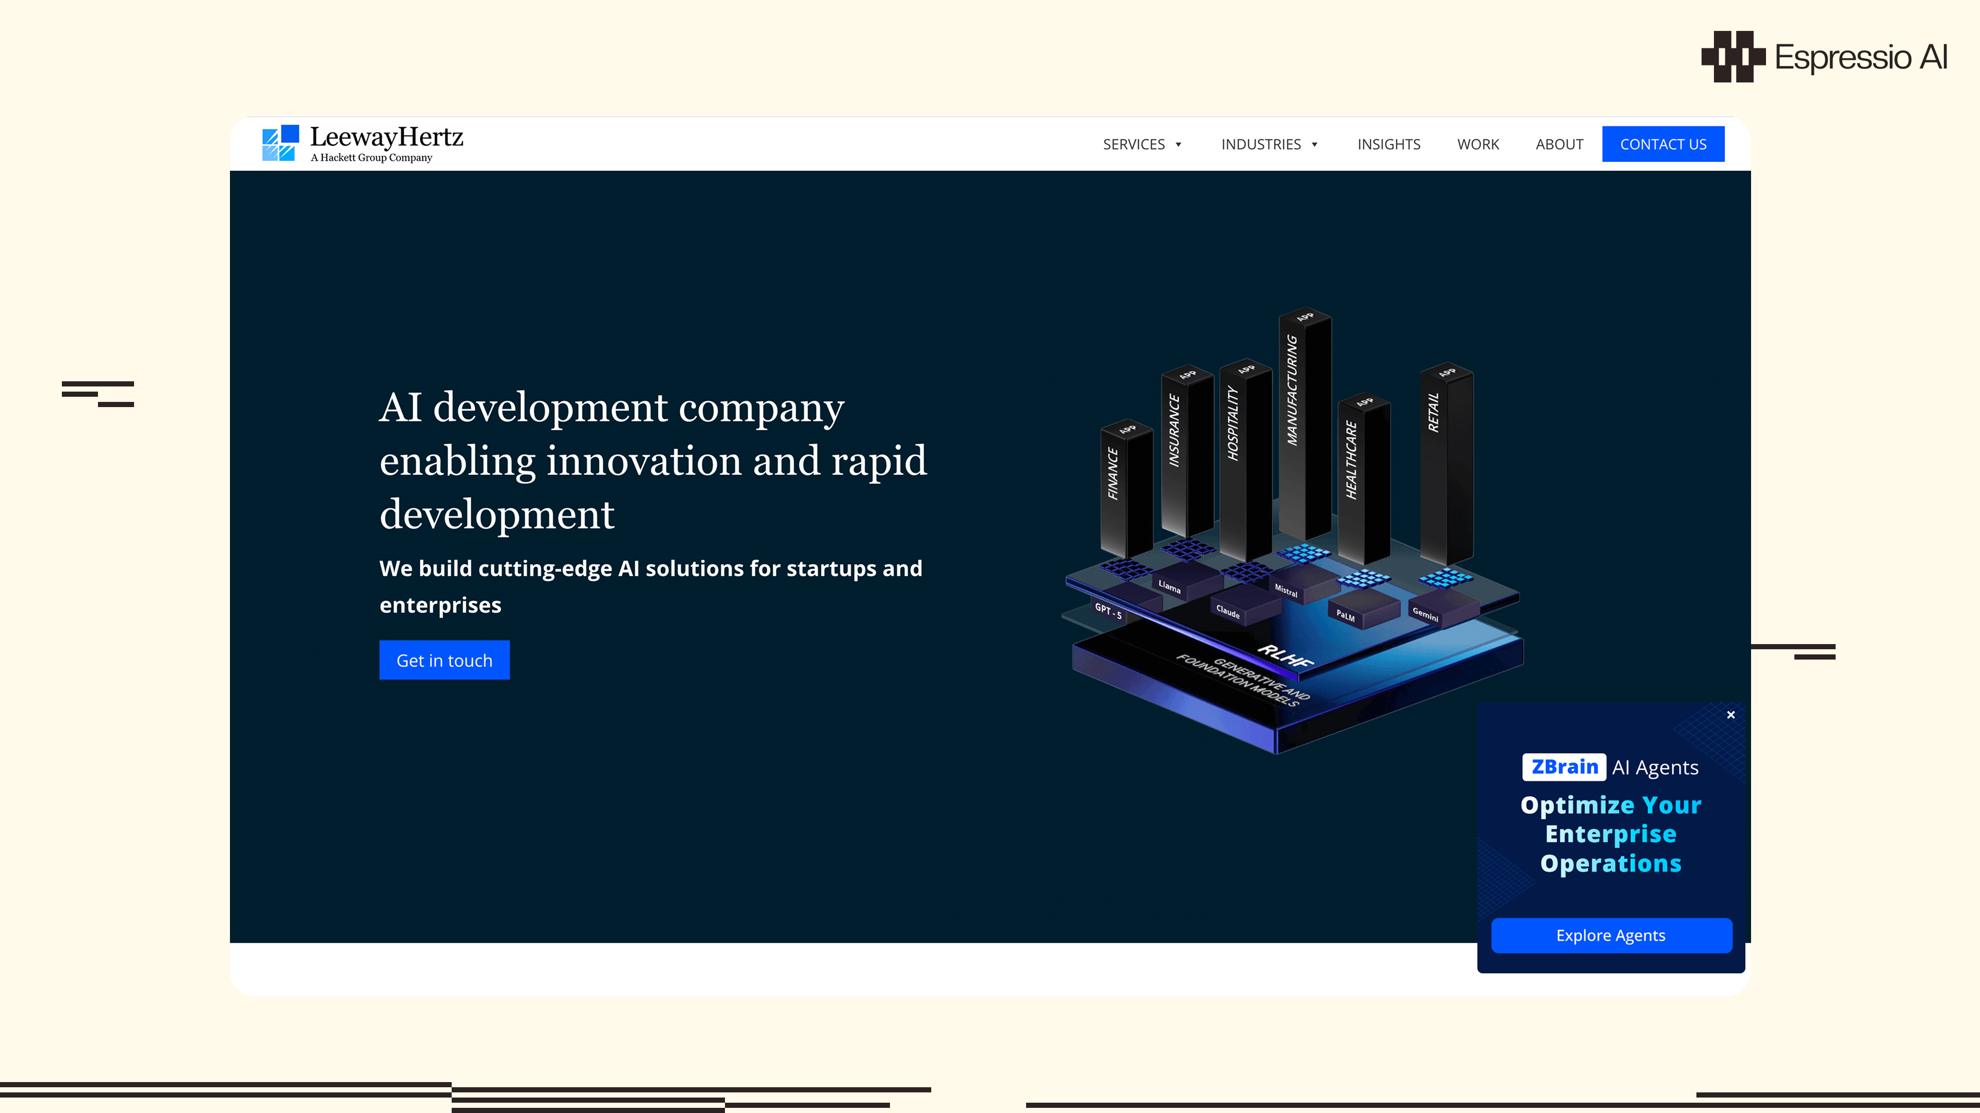Expand the INDUSTRIES dropdown arrow
The height and width of the screenshot is (1113, 1980).
point(1314,144)
